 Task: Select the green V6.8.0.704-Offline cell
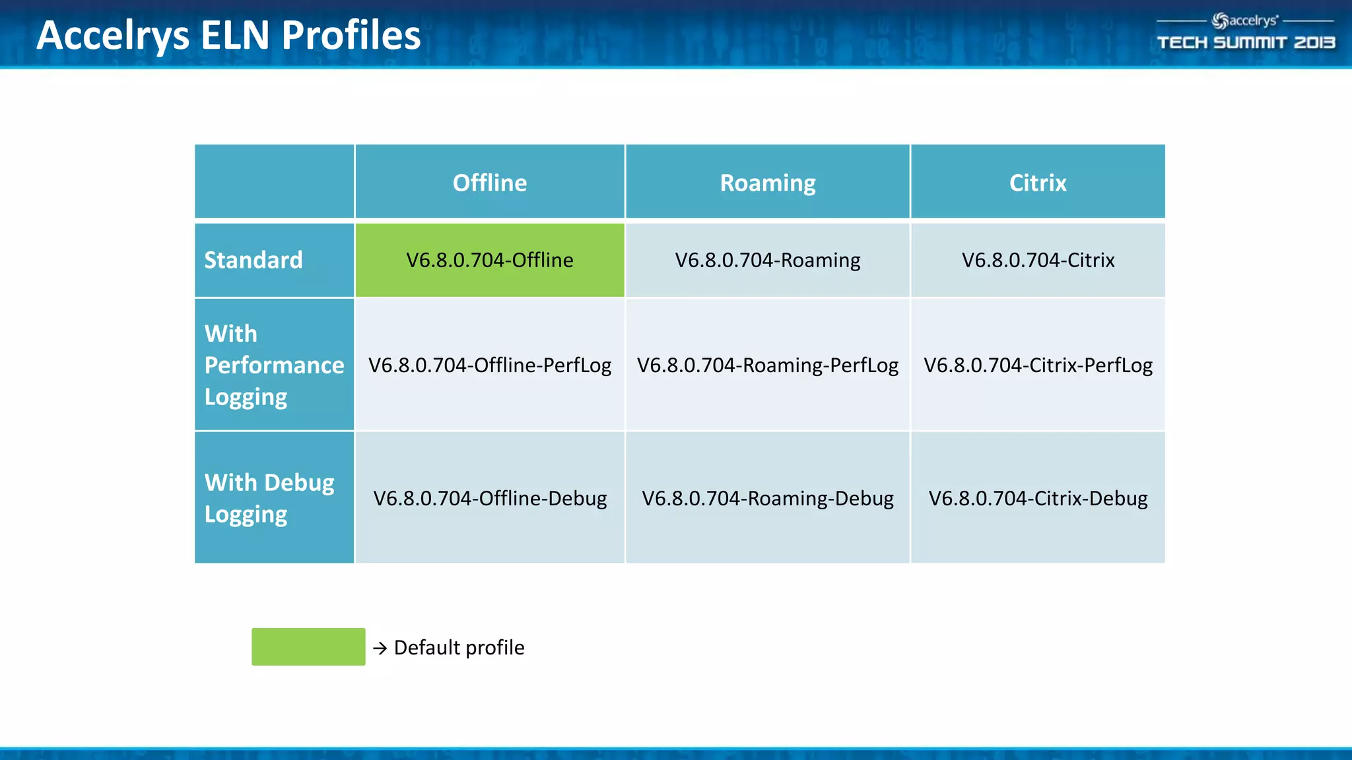coord(490,260)
